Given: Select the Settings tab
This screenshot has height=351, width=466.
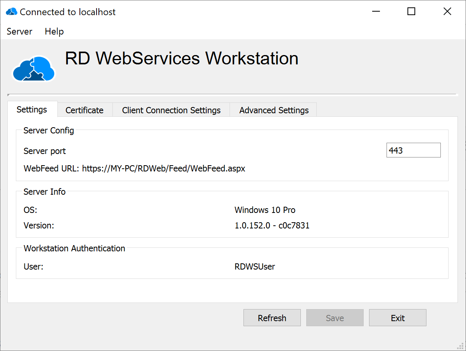Looking at the screenshot, I should coord(32,110).
